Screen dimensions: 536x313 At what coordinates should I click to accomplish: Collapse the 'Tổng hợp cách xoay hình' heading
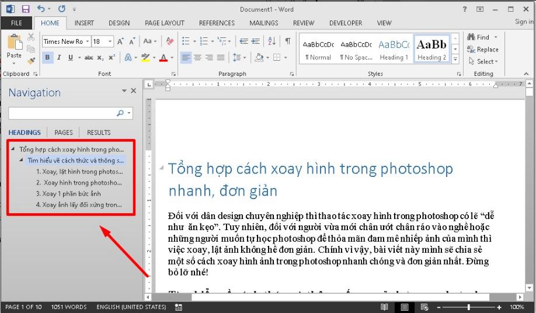[x=13, y=149]
